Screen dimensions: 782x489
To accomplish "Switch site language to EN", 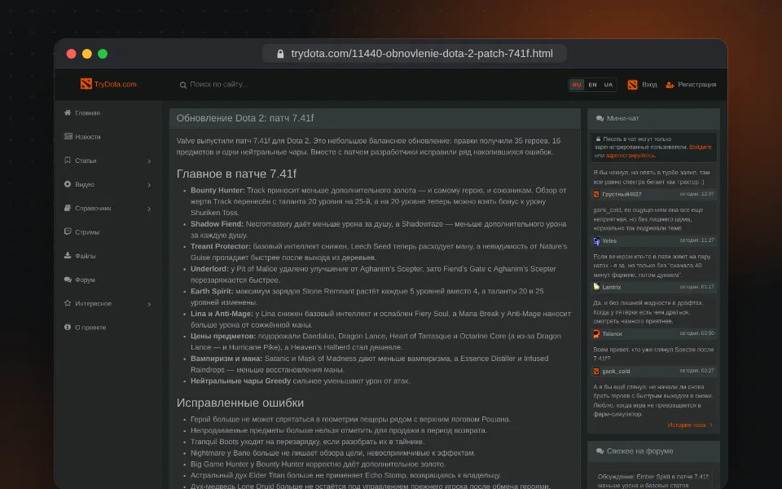I will pyautogui.click(x=592, y=85).
